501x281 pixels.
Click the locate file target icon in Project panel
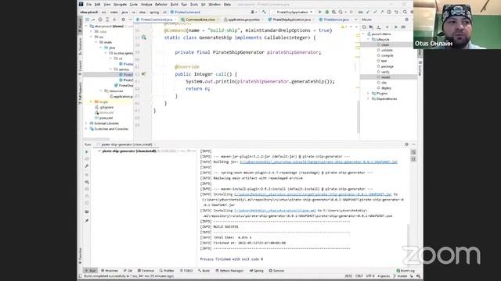(100, 20)
